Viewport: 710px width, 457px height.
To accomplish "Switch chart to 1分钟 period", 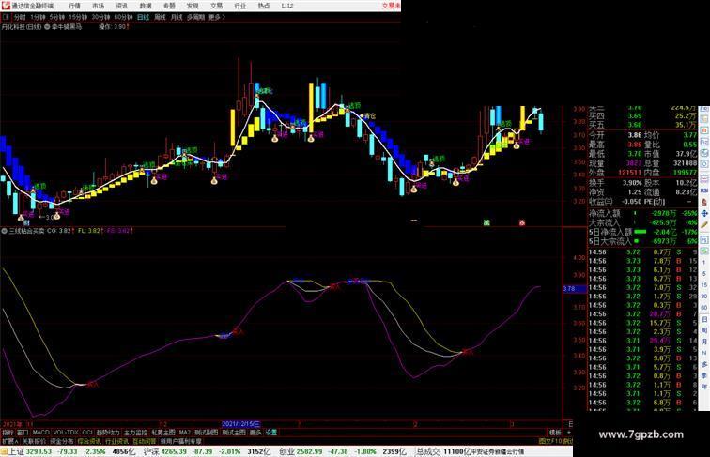I will click(38, 17).
